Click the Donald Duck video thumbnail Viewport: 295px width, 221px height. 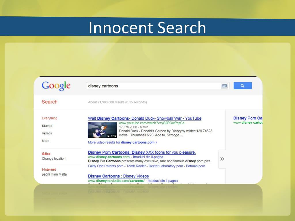click(x=102, y=130)
